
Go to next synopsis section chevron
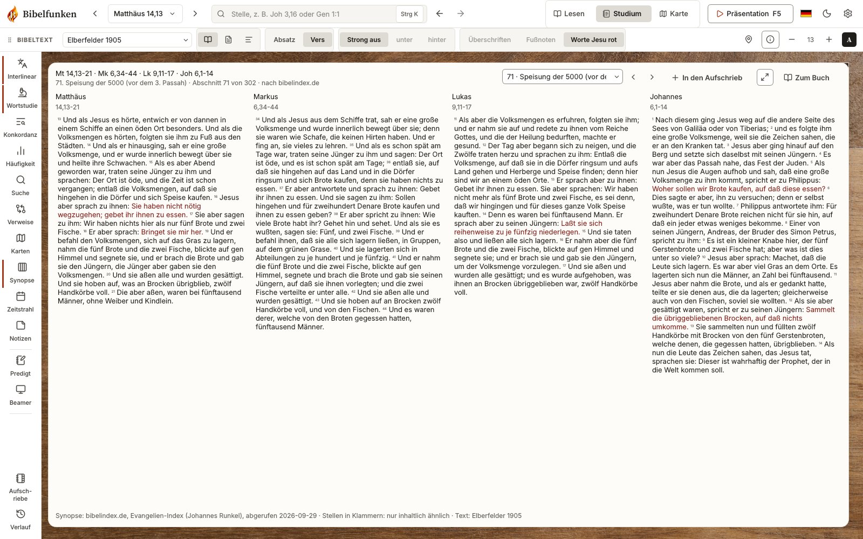pos(652,77)
